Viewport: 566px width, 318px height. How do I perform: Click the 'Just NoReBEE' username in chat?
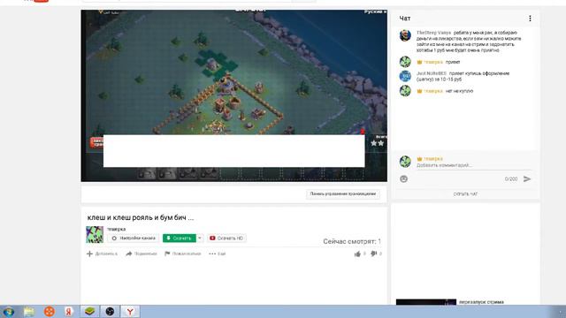[432, 73]
